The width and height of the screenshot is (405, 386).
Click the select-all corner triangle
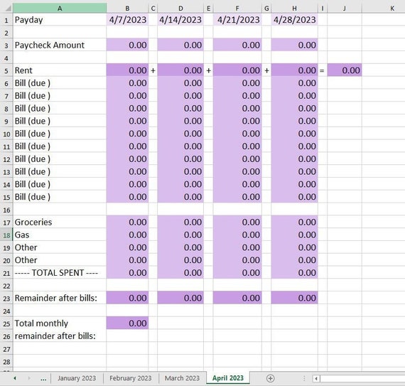click(8, 9)
